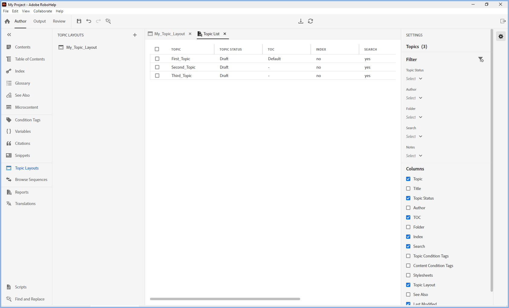509x308 pixels.
Task: Expand the Folder filter dropdown
Action: (x=414, y=117)
